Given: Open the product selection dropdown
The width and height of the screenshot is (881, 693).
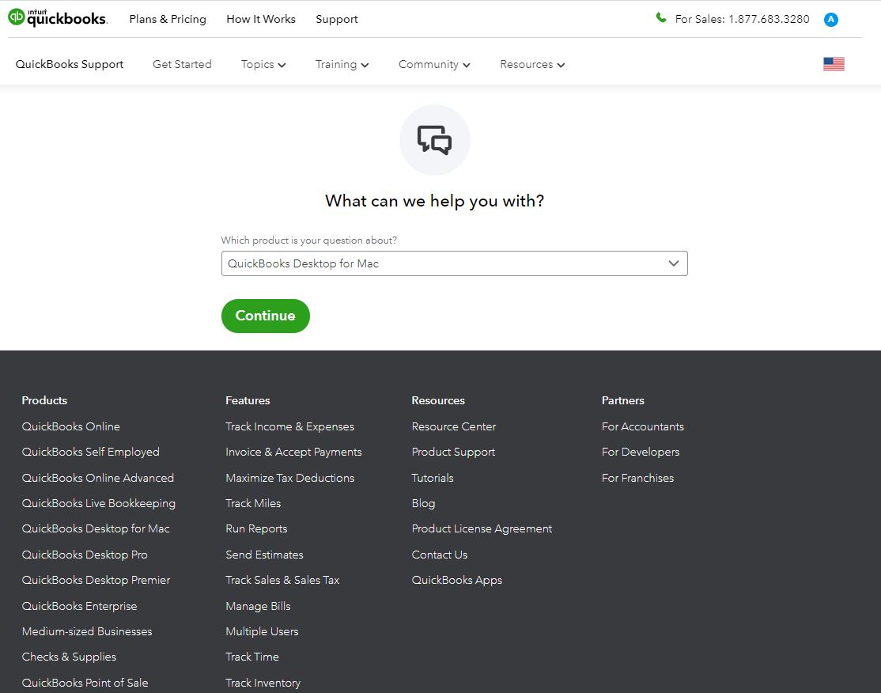Looking at the screenshot, I should (x=454, y=263).
